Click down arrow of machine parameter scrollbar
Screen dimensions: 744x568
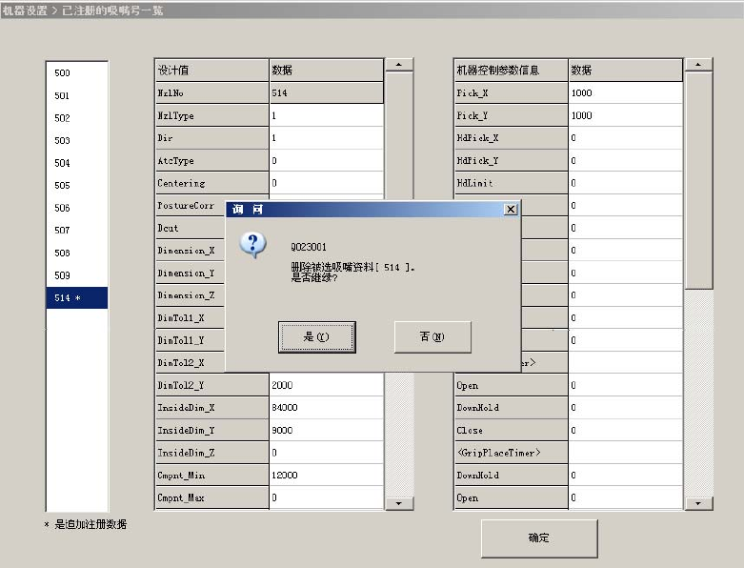698,503
